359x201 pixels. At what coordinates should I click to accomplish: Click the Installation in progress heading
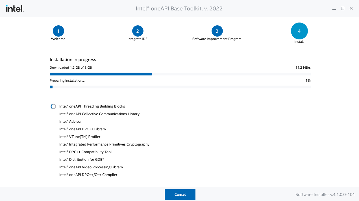(73, 60)
